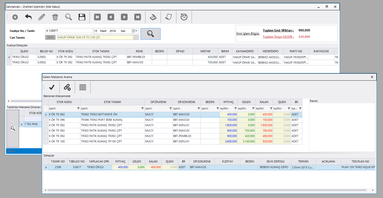Image resolution: width=383 pixels, height=198 pixels.
Task: Click the pencil edit icon
Action: click(x=42, y=17)
